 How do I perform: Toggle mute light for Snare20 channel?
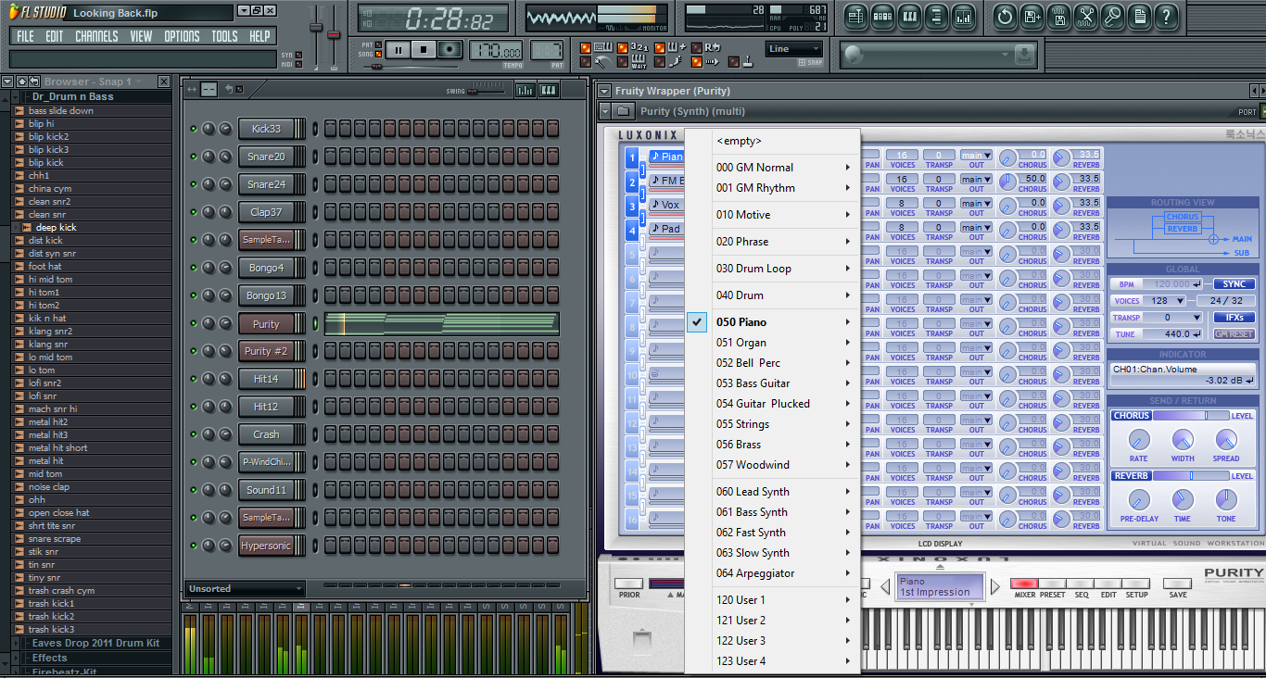[194, 157]
